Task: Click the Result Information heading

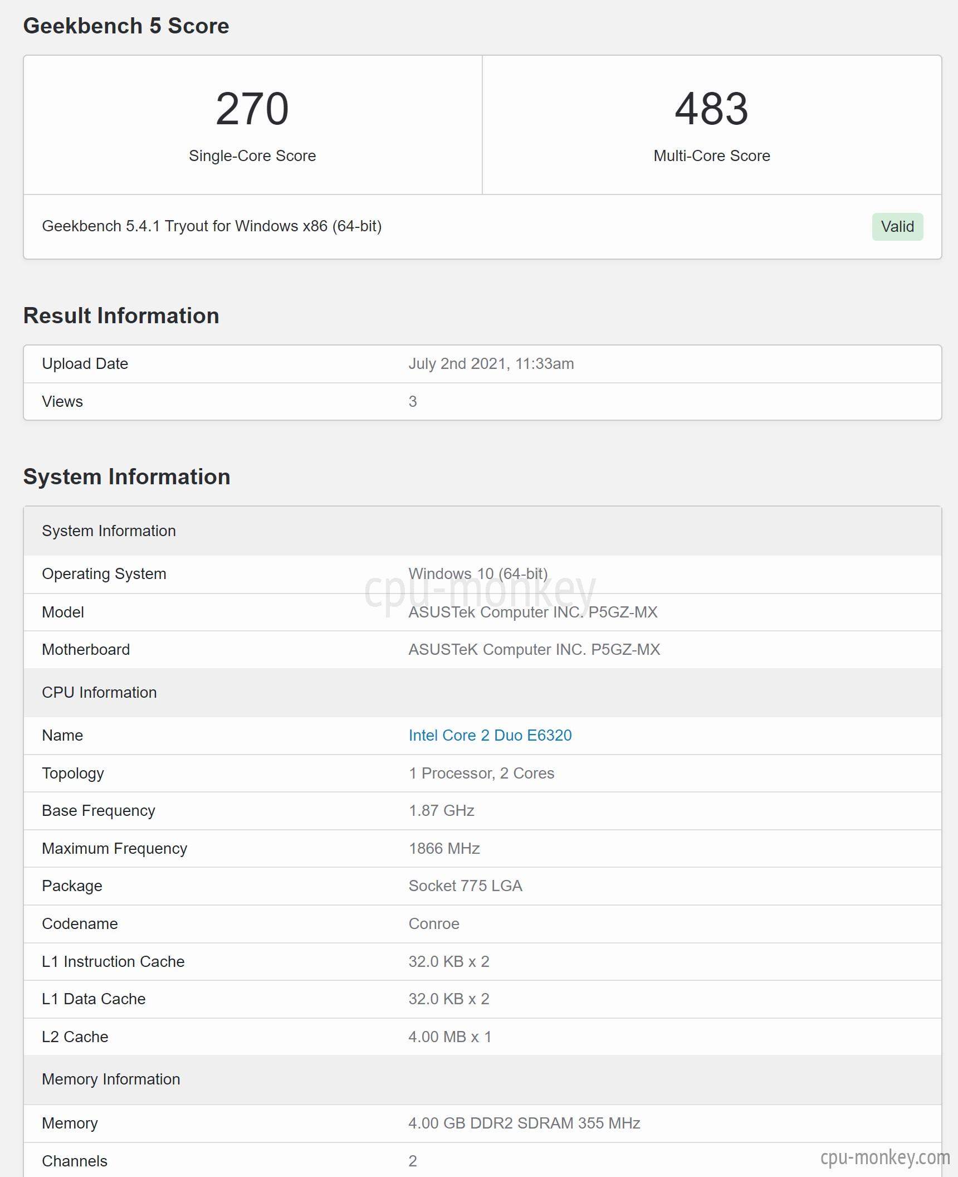Action: click(x=121, y=315)
